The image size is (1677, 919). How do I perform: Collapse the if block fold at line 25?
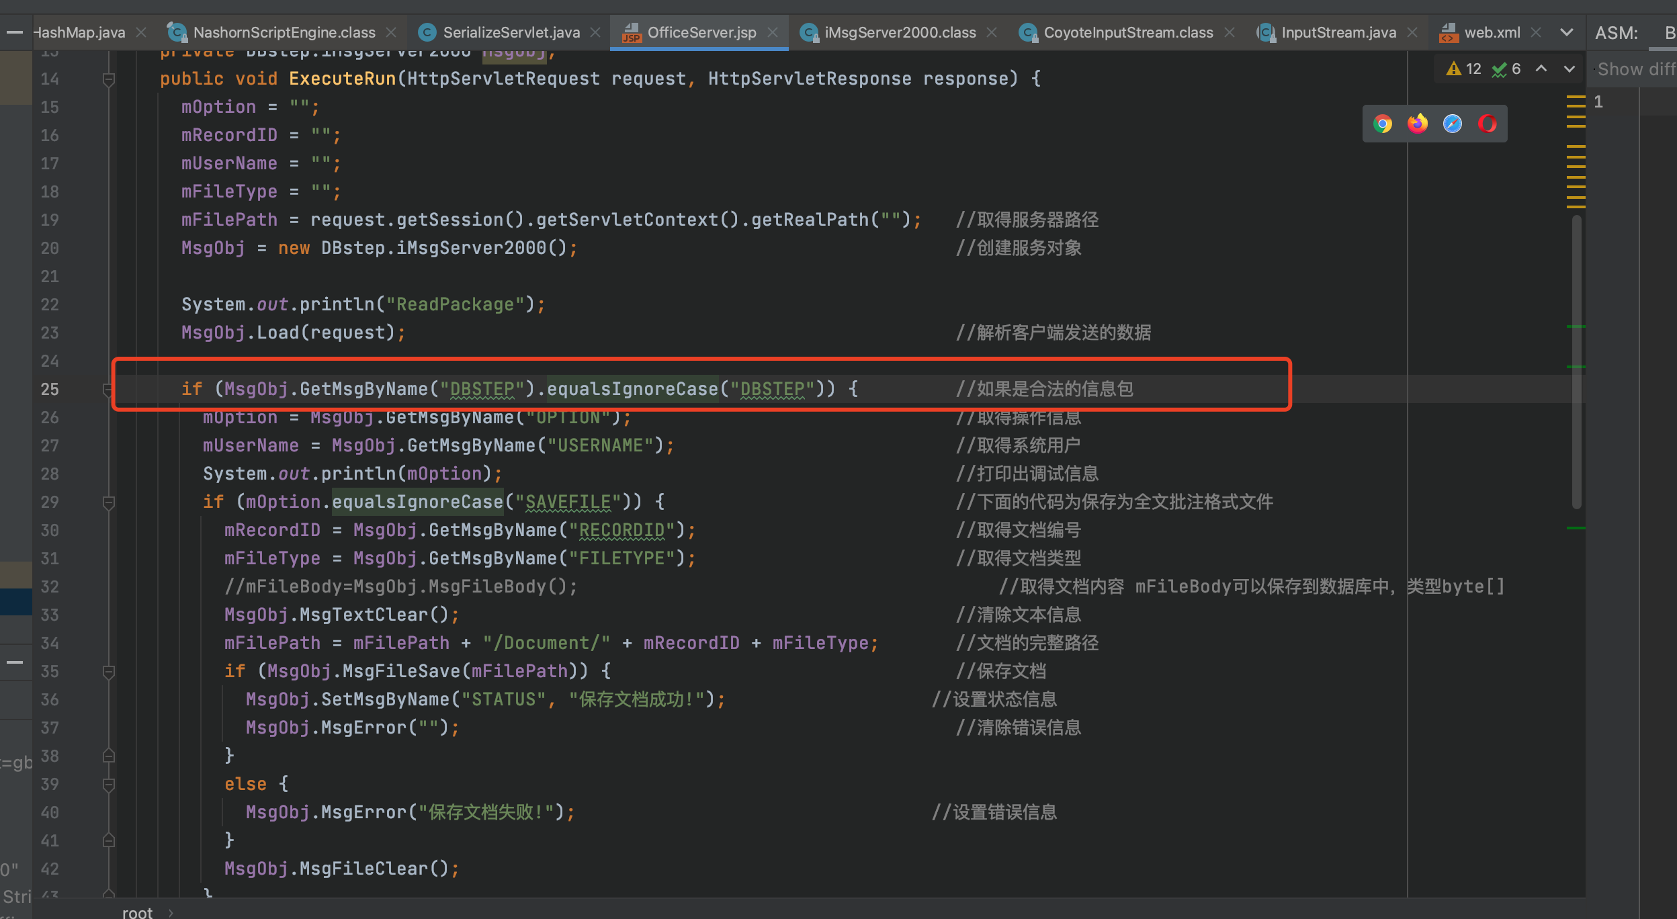click(109, 390)
